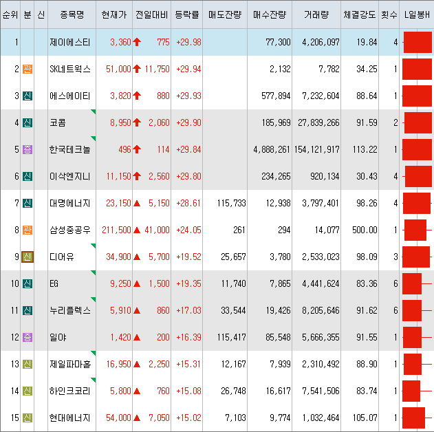Sort by 등락률 column header
The width and height of the screenshot is (434, 432).
tap(187, 14)
